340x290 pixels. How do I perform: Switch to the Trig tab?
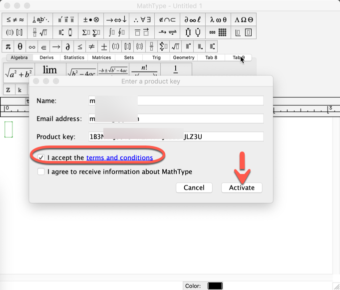coord(156,57)
